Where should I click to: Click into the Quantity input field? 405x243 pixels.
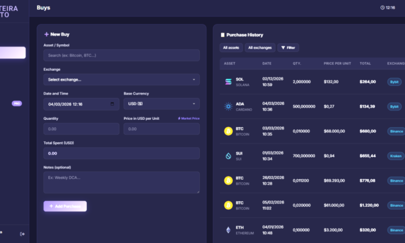pos(82,129)
